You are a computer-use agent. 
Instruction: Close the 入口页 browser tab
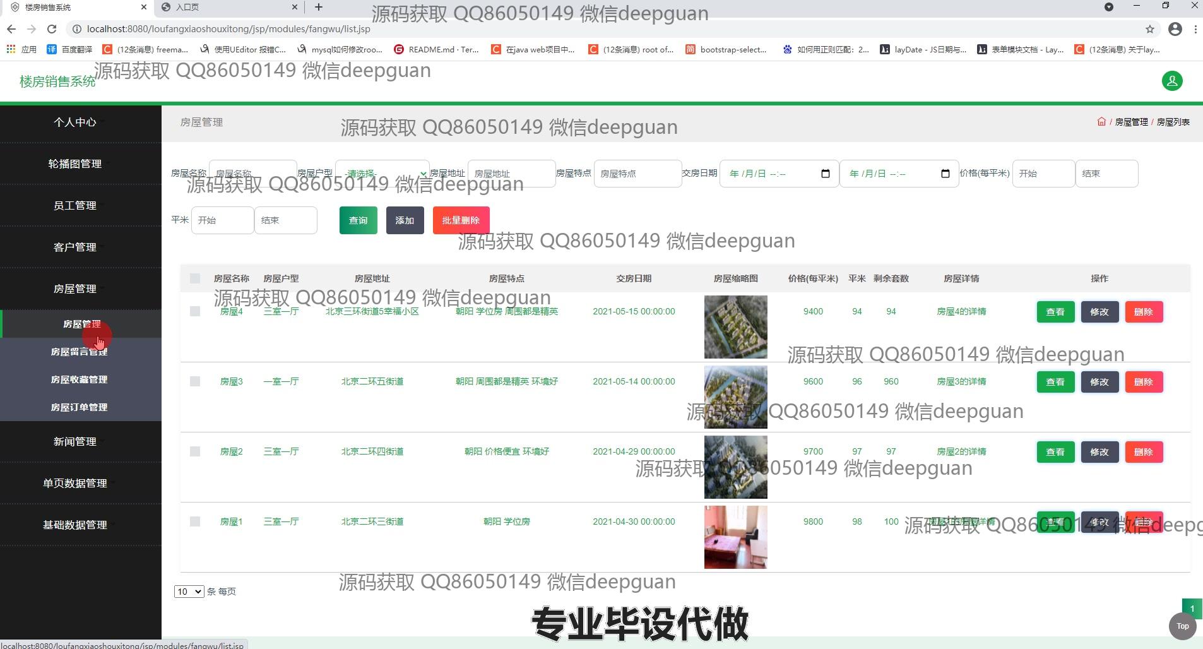pos(294,7)
